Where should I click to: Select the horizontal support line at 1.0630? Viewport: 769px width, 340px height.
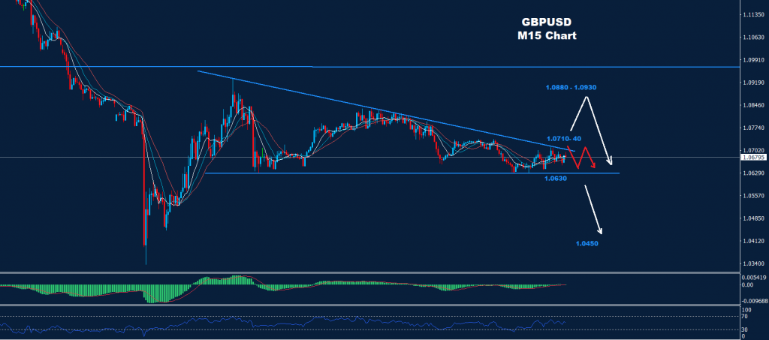click(x=412, y=173)
